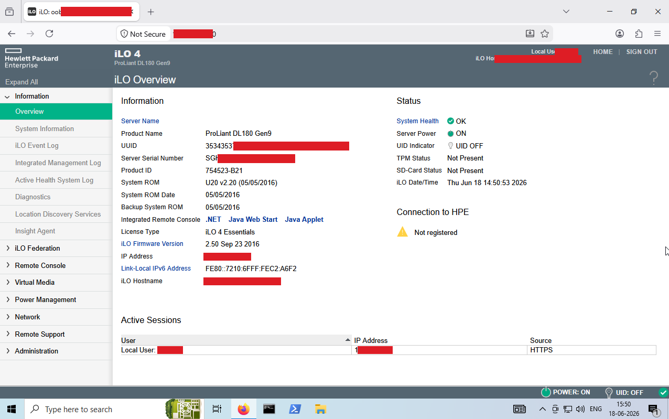Expand the Network section
669x419 pixels.
click(7, 317)
